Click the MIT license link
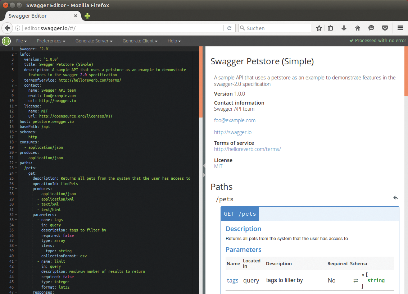The image size is (408, 294). pyautogui.click(x=218, y=166)
